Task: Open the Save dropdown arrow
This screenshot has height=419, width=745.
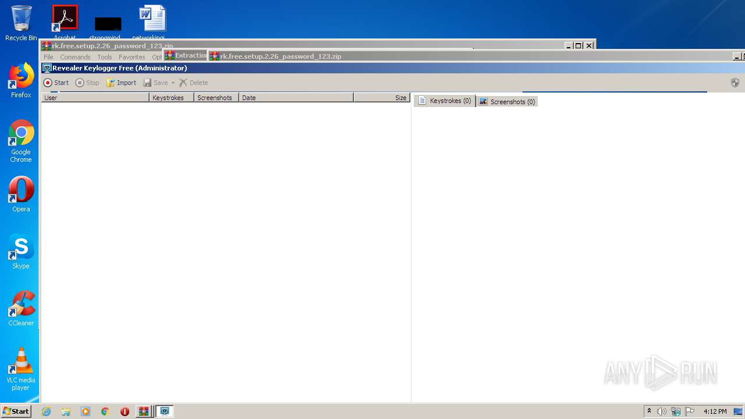Action: click(x=173, y=83)
